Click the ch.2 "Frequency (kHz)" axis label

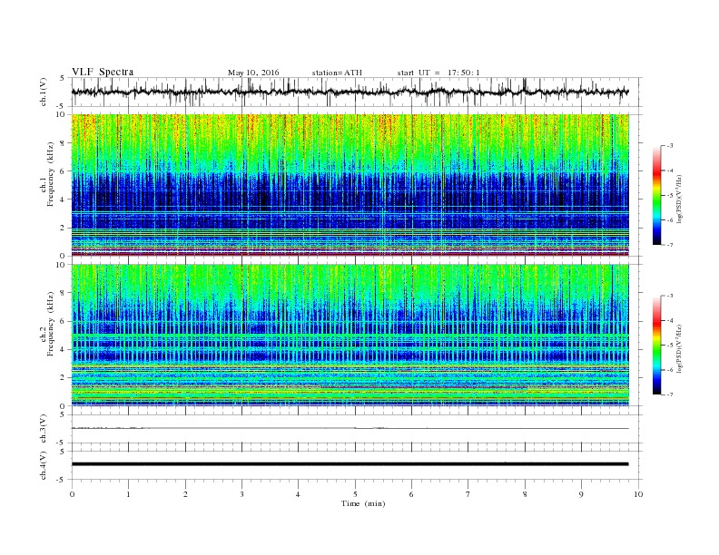[x=51, y=324]
